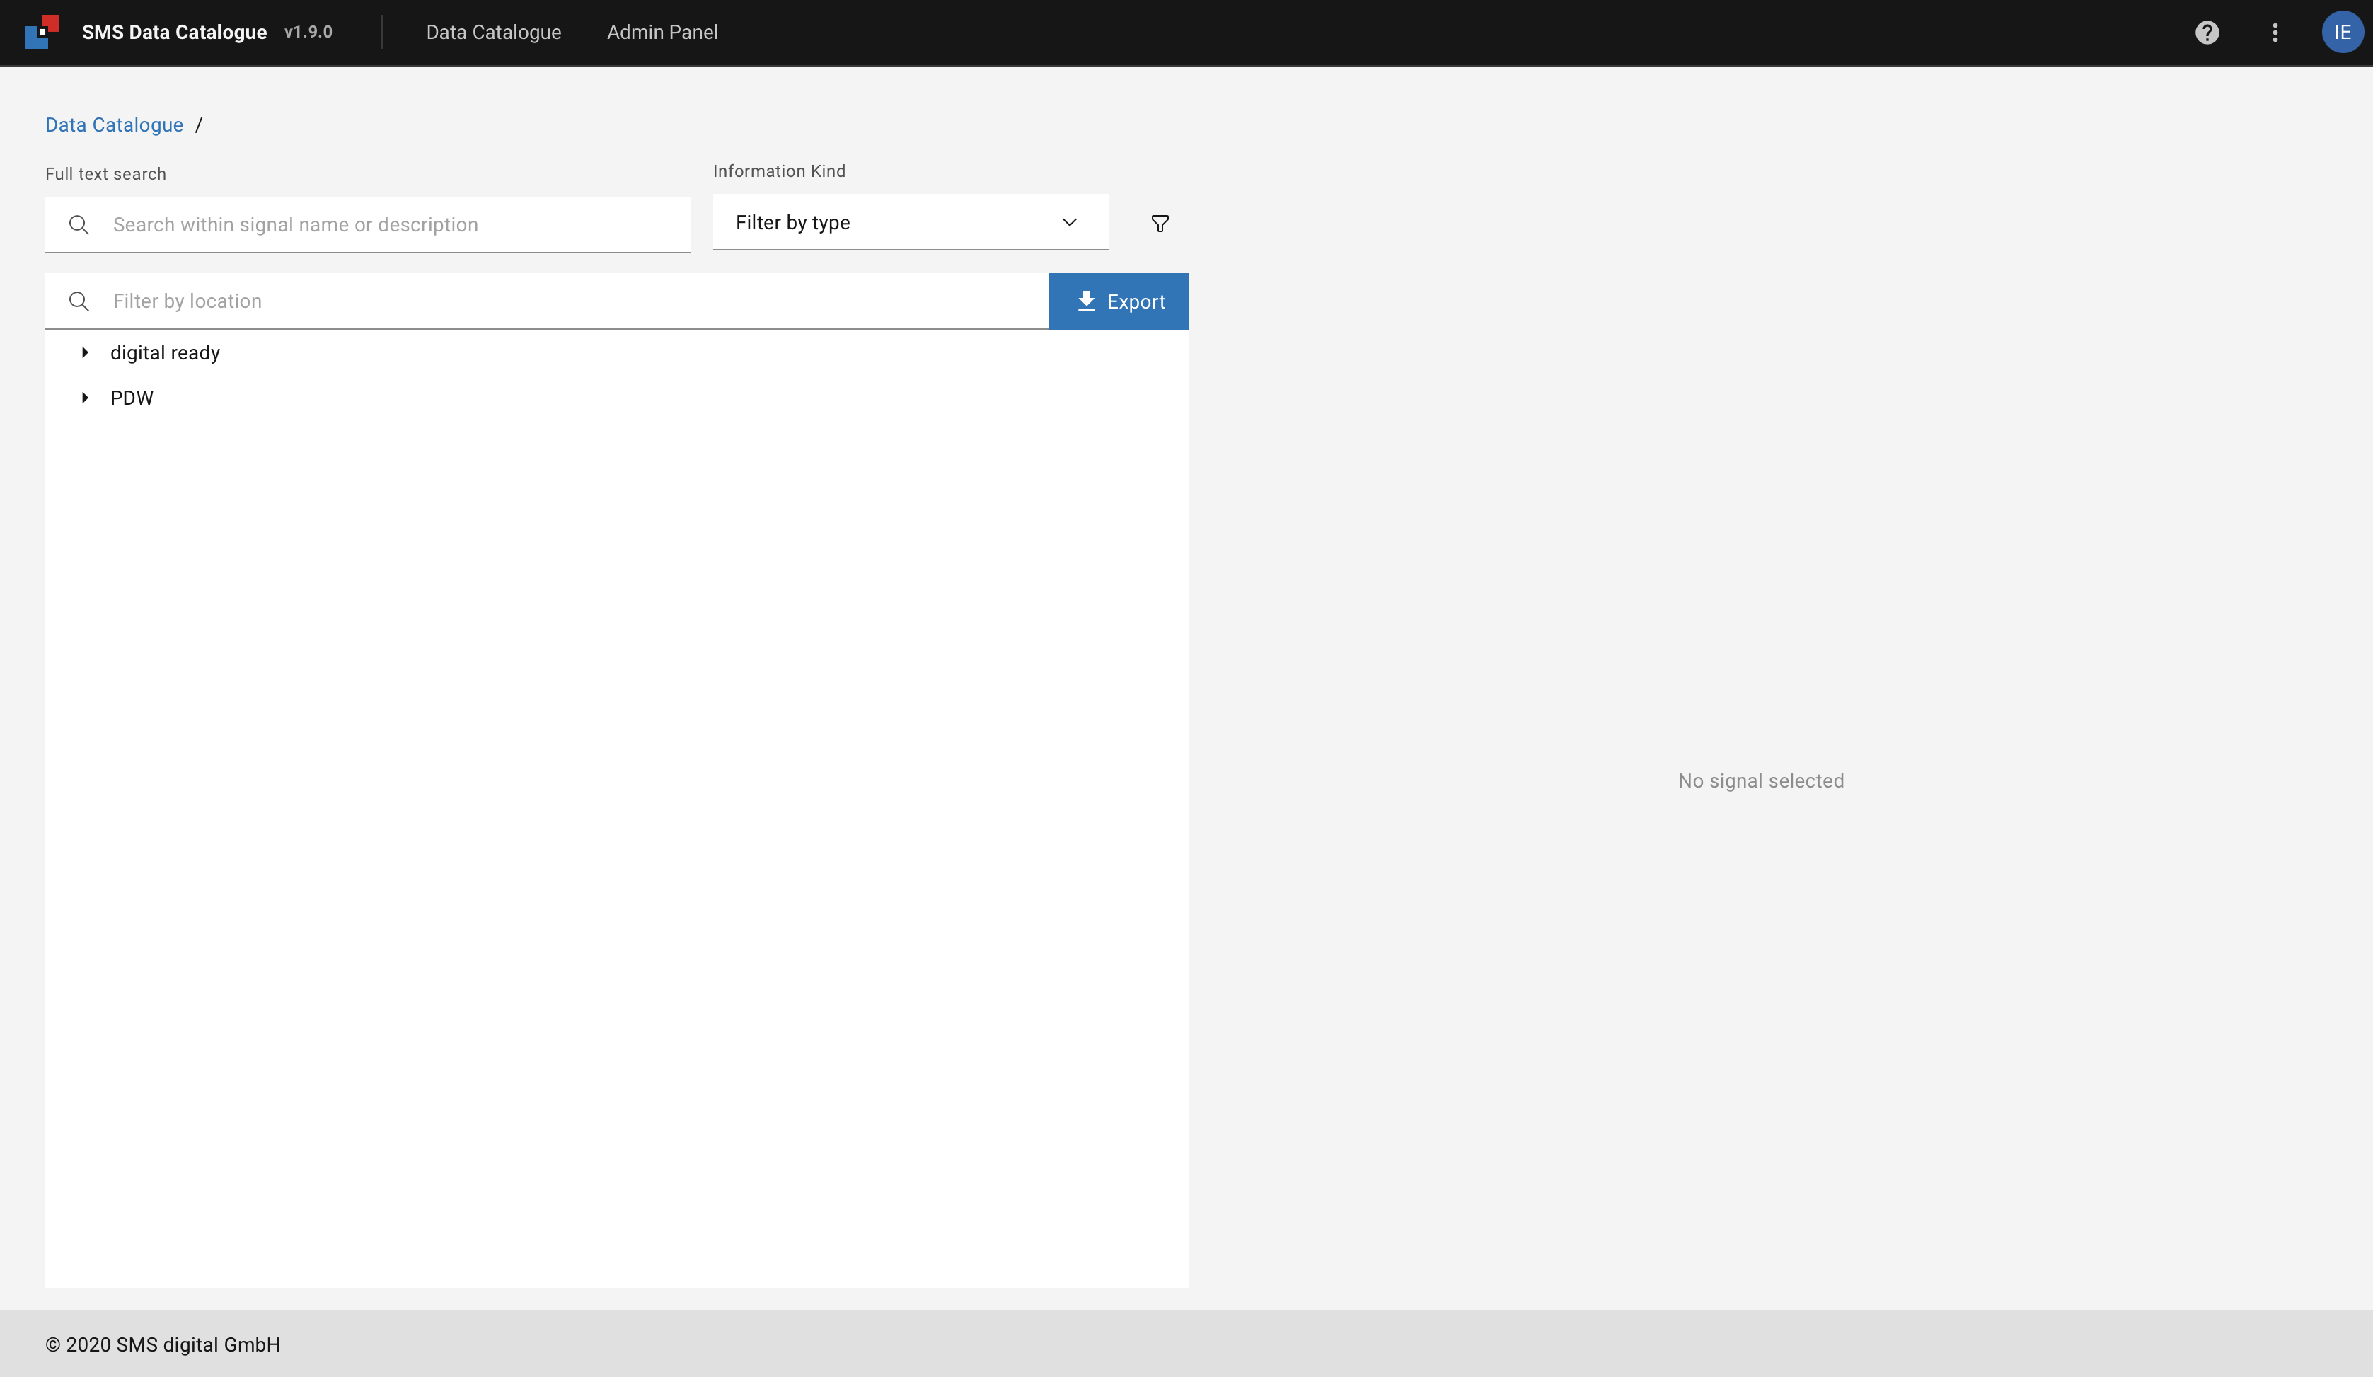
Task: Expand the PDW tree node
Action: coord(85,398)
